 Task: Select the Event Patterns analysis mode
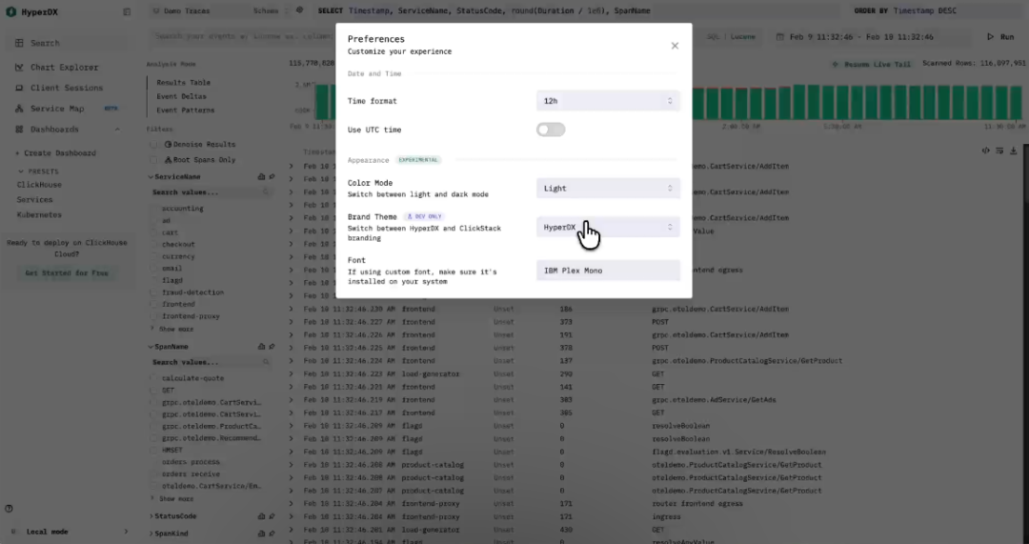pos(186,111)
